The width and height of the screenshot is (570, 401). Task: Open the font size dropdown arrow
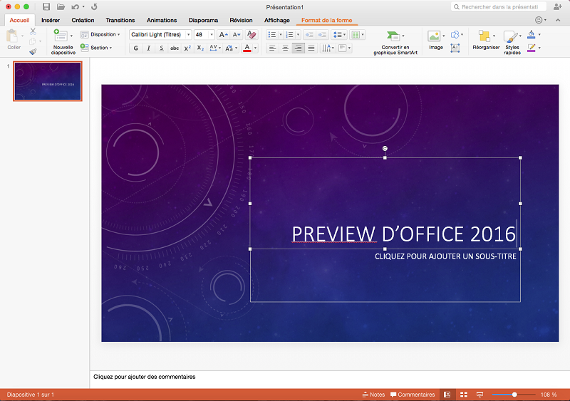pos(212,34)
